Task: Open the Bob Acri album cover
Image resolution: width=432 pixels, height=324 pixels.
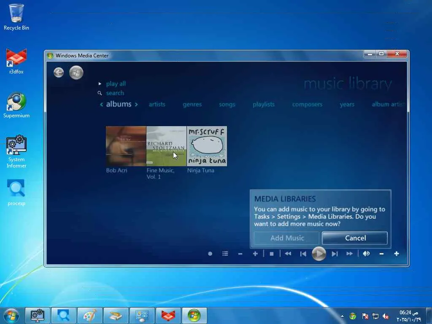Action: 126,146
